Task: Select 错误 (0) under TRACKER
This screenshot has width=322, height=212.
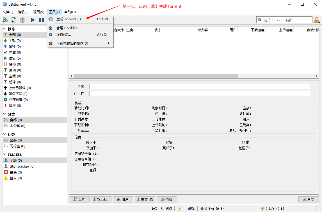Action: pos(35,172)
